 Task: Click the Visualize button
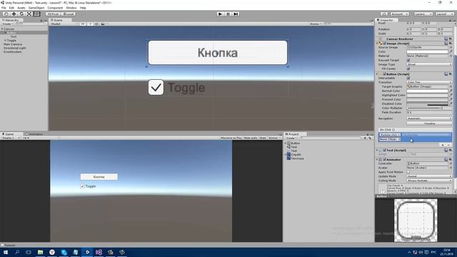429,124
